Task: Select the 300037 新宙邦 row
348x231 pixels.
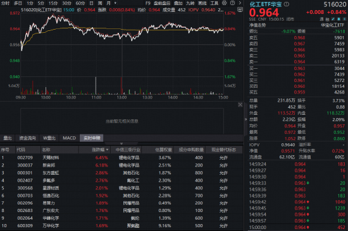Action: pyautogui.click(x=121, y=165)
